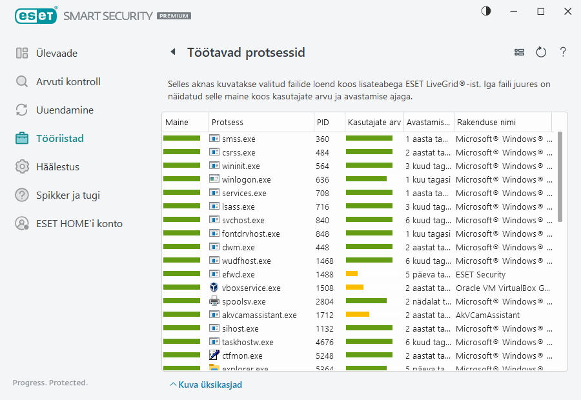Click the Arvuti kontroll magnifier icon

pos(22,81)
